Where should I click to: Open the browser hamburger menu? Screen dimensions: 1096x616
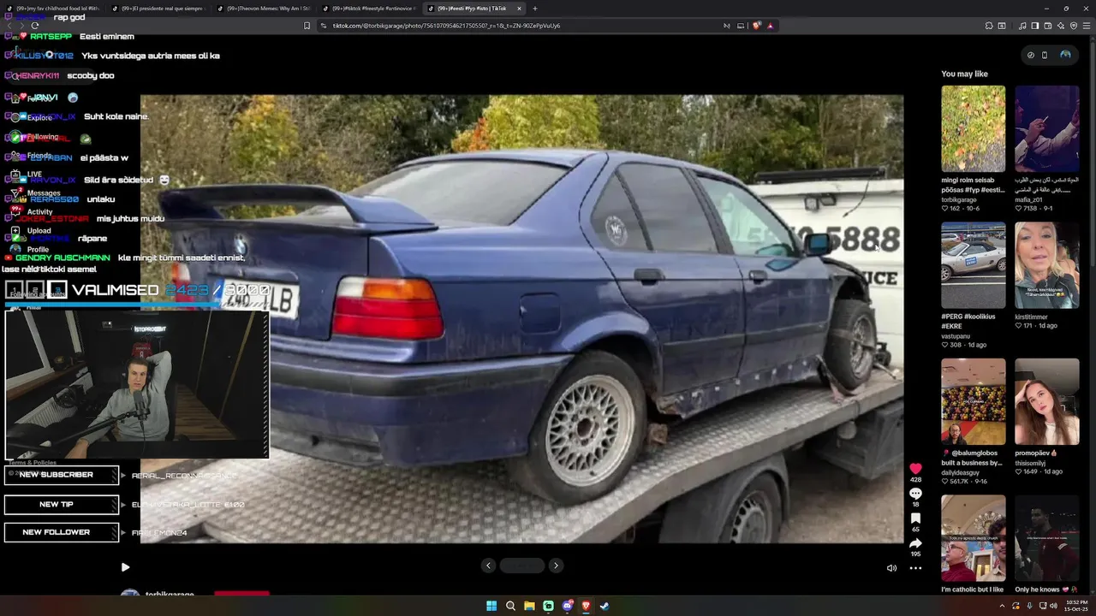coord(1087,26)
